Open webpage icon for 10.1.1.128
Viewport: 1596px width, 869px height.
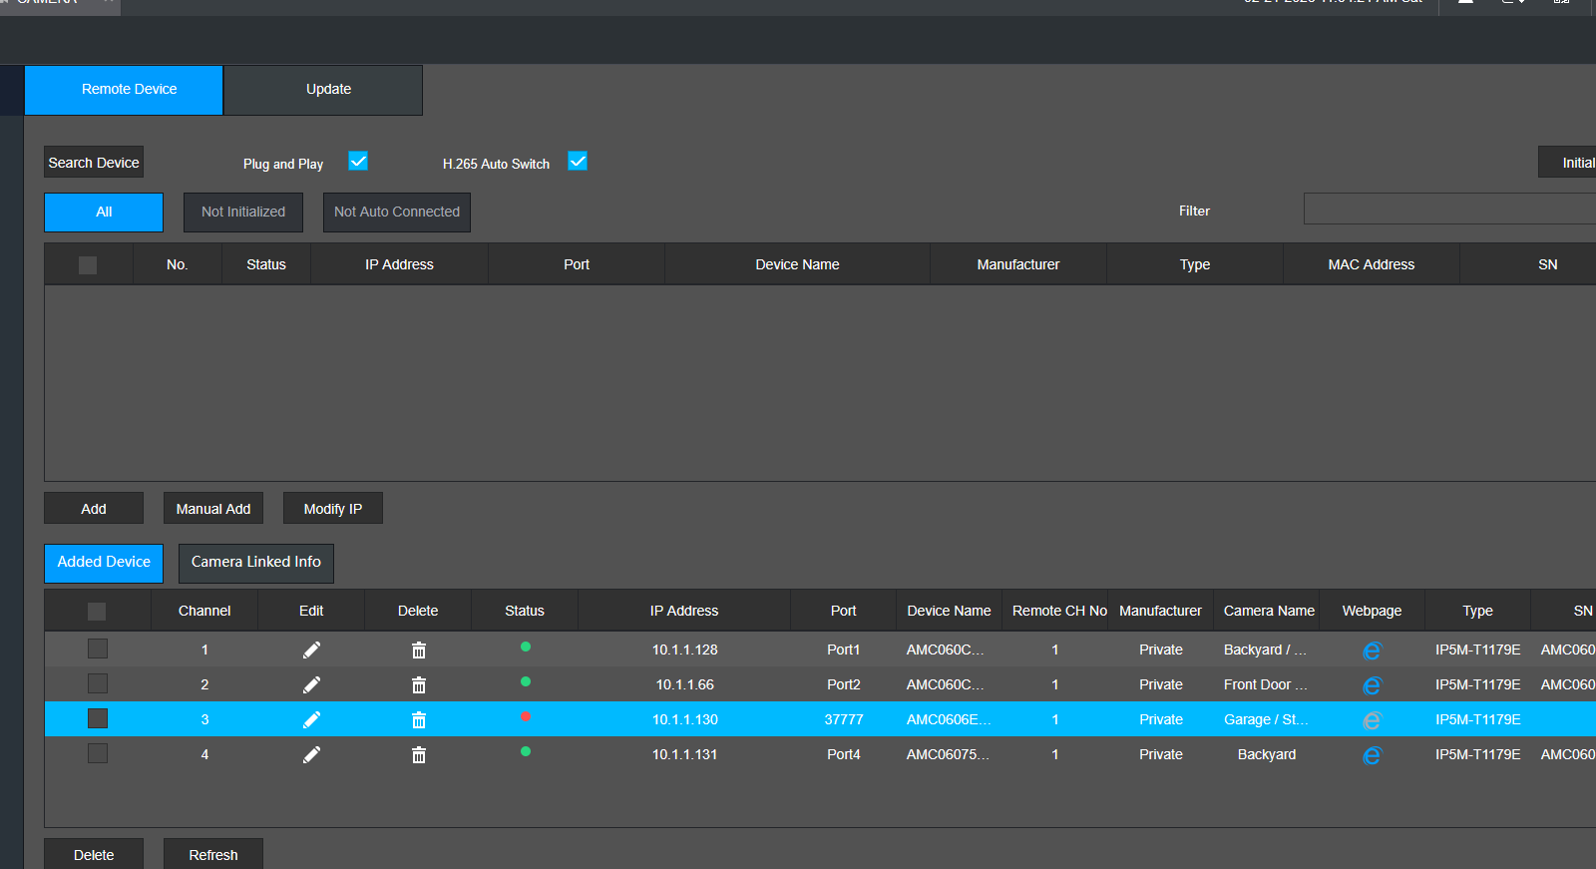pyautogui.click(x=1372, y=651)
